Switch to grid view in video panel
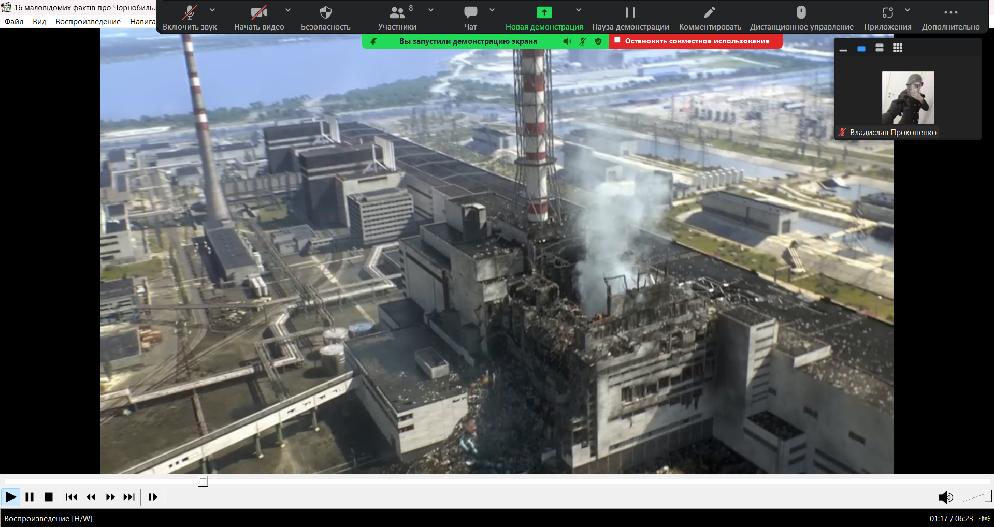The width and height of the screenshot is (994, 527). [x=898, y=48]
